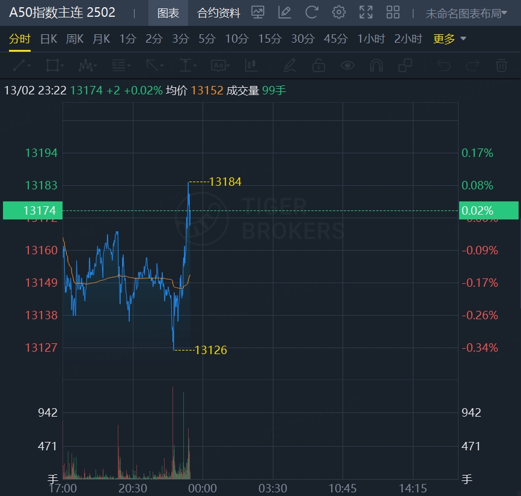Switch to the 合约资料 tab
Image resolution: width=521 pixels, height=496 pixels.
[x=219, y=13]
